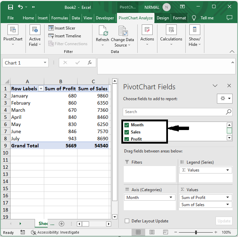Click next sheet navigation arrow
Image resolution: width=238 pixels, height=237 pixels.
(x=20, y=223)
